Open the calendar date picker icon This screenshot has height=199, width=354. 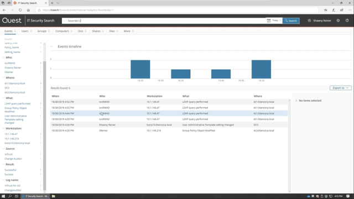coord(269,20)
